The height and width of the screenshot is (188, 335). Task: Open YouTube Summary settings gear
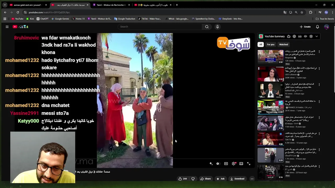[x=311, y=37]
